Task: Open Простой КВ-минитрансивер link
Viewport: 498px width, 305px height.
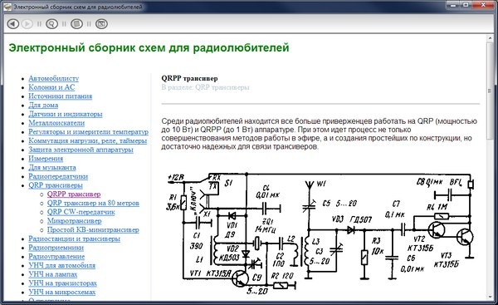Action: coord(93,229)
